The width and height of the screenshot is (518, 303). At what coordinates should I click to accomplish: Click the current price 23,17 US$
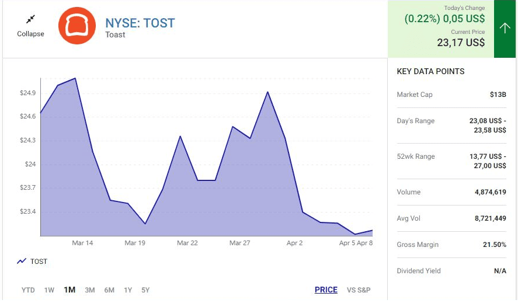461,42
